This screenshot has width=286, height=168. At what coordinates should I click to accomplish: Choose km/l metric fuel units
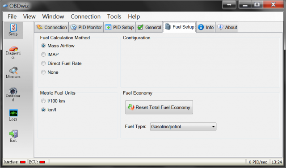click(x=49, y=110)
